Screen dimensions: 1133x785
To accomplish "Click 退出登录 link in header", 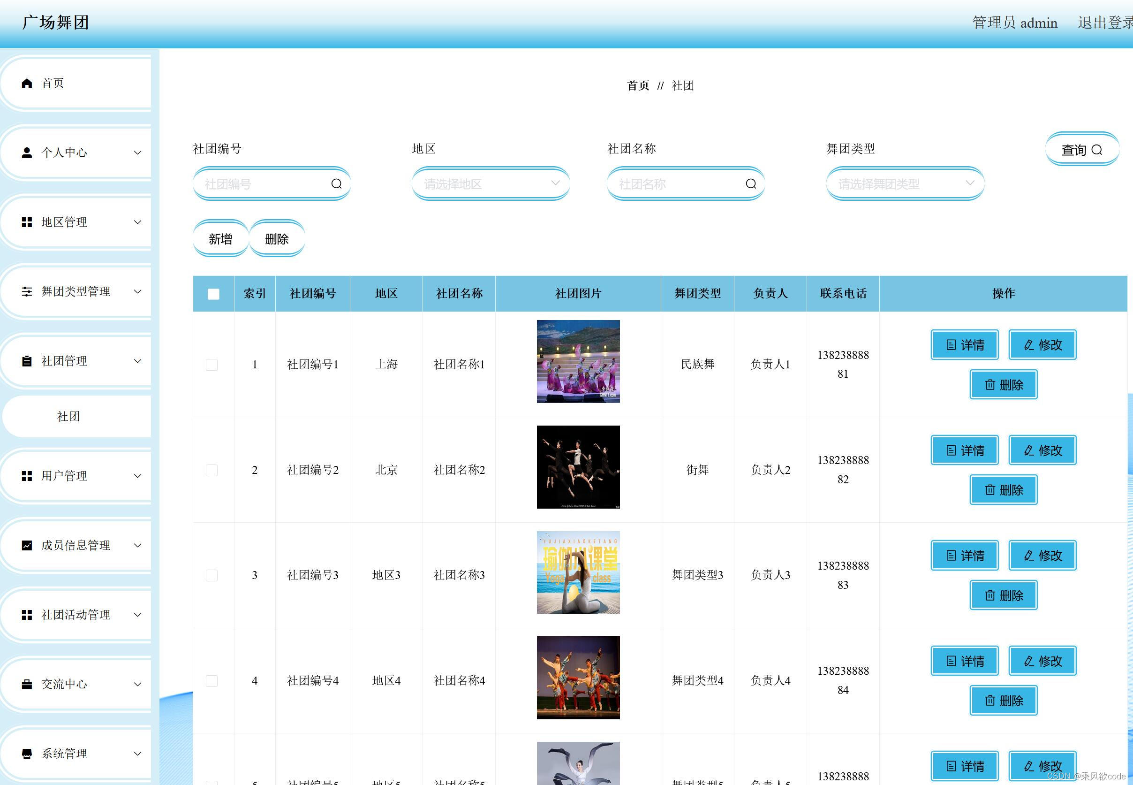I will pos(1104,23).
